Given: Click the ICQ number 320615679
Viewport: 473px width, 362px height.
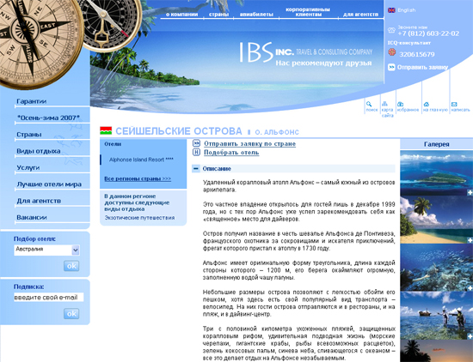Looking at the screenshot, I should (x=417, y=54).
